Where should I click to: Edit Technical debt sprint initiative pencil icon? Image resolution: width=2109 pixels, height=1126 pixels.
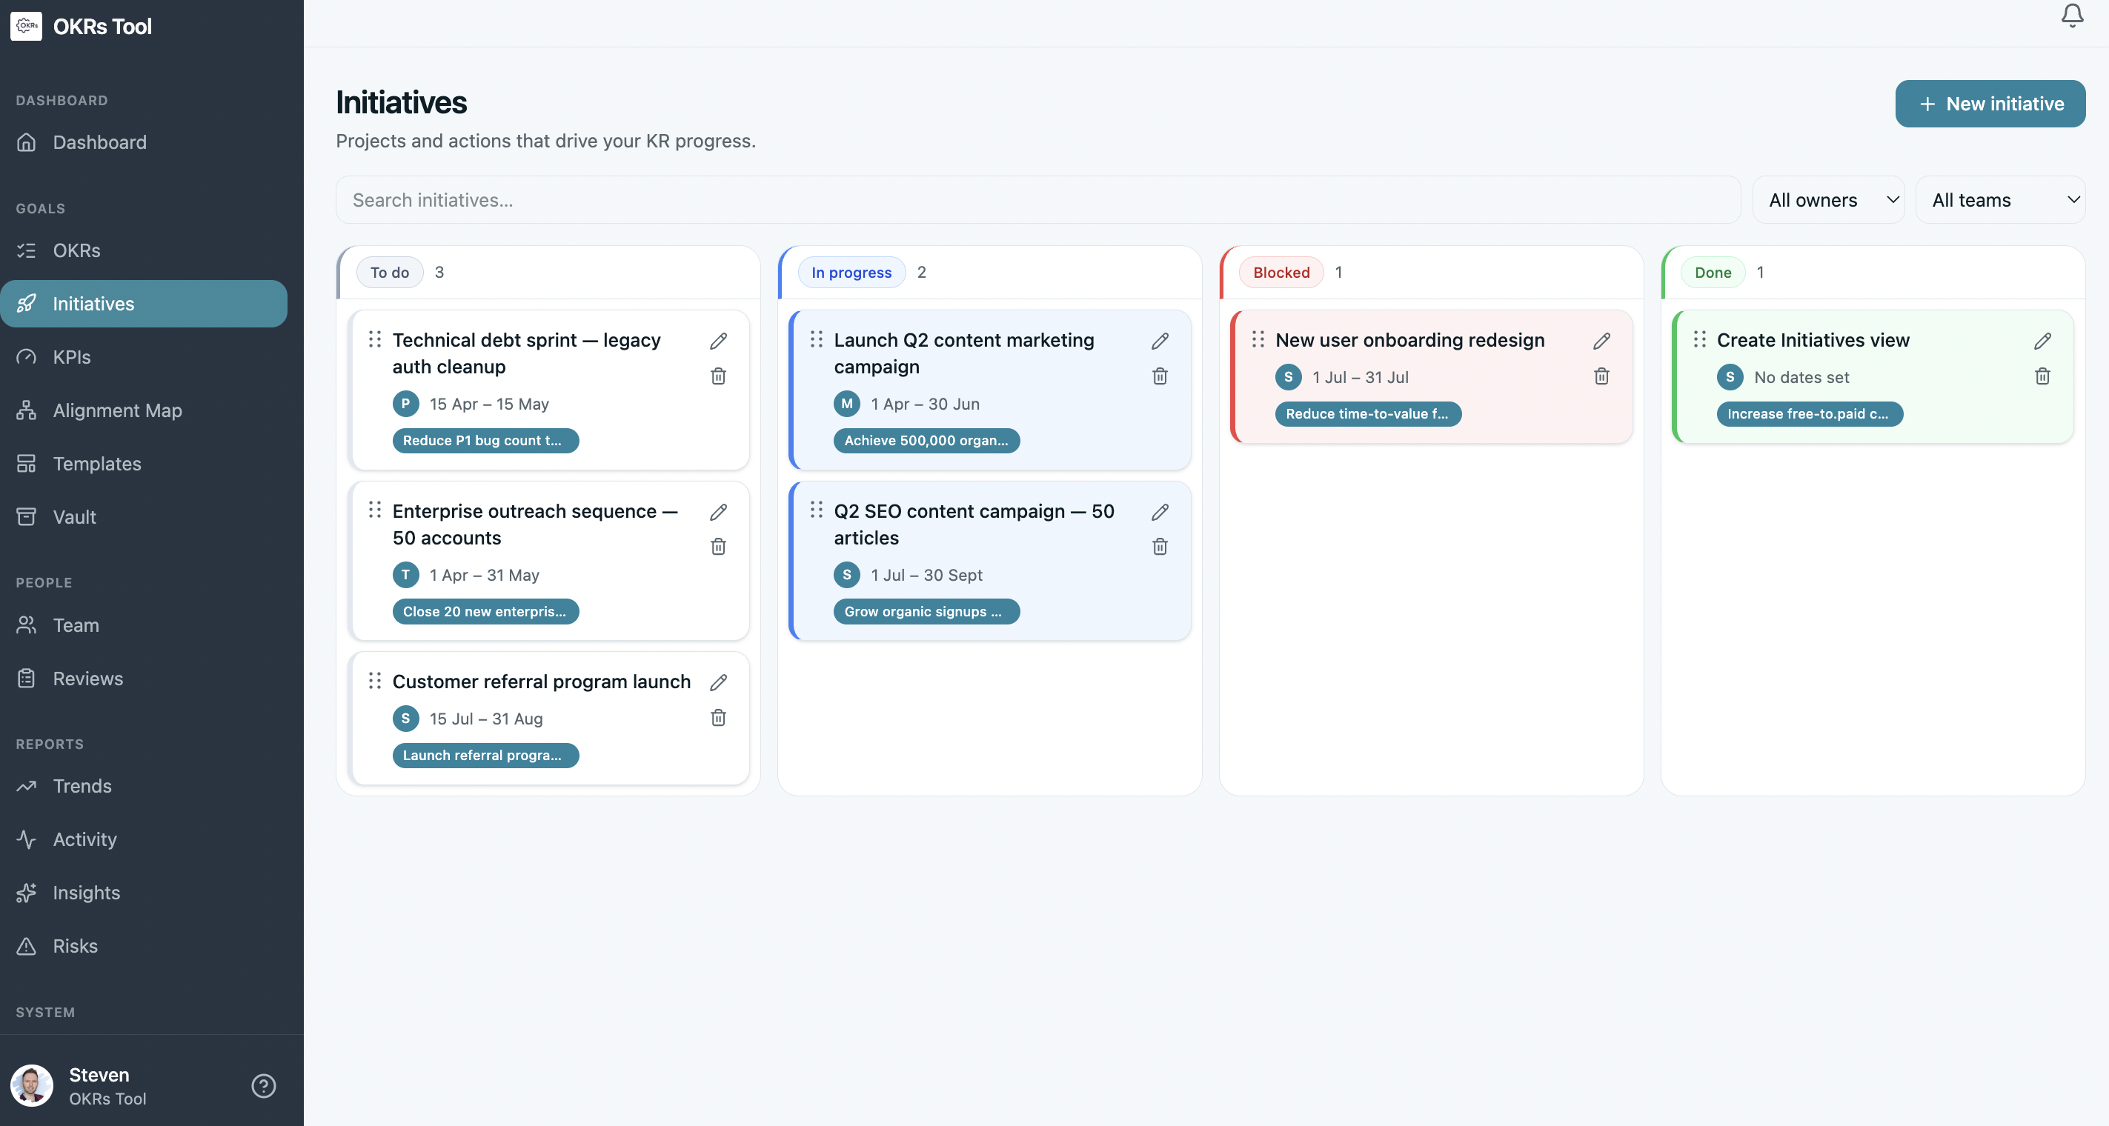718,342
